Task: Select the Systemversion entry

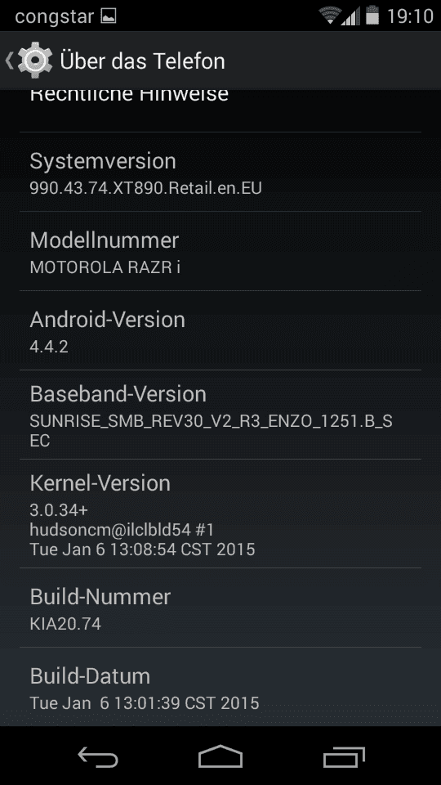Action: (x=220, y=172)
